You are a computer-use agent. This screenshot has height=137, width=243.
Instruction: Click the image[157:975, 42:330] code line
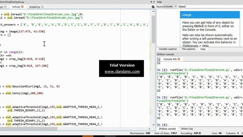point(22,31)
